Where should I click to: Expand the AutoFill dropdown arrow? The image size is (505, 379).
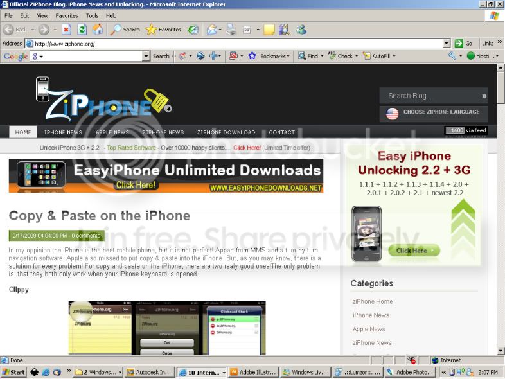394,56
